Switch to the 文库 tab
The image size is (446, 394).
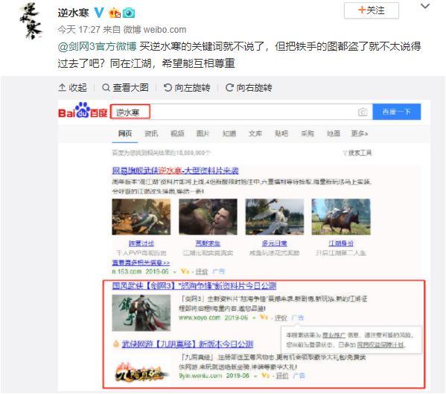pyautogui.click(x=255, y=133)
